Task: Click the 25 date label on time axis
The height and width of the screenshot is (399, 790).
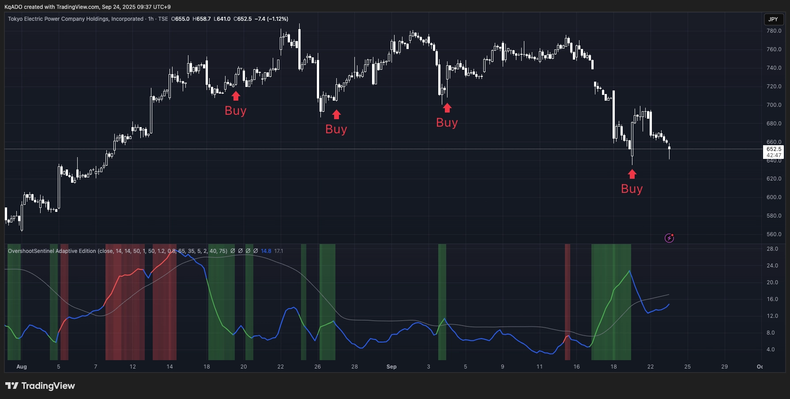Action: point(688,367)
